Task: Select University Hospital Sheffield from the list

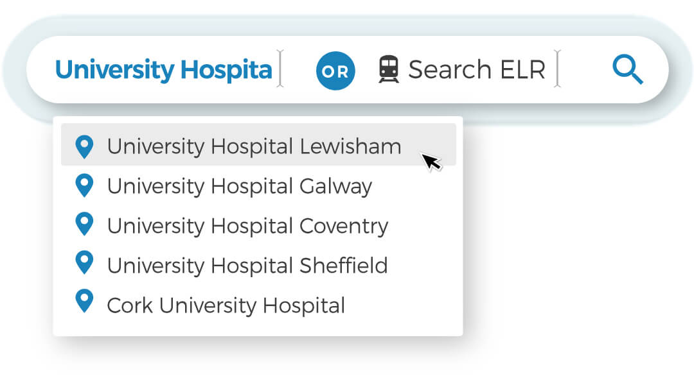Action: click(x=247, y=265)
